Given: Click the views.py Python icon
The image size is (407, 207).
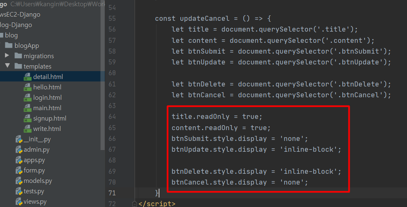Looking at the screenshot, I should 19,202.
